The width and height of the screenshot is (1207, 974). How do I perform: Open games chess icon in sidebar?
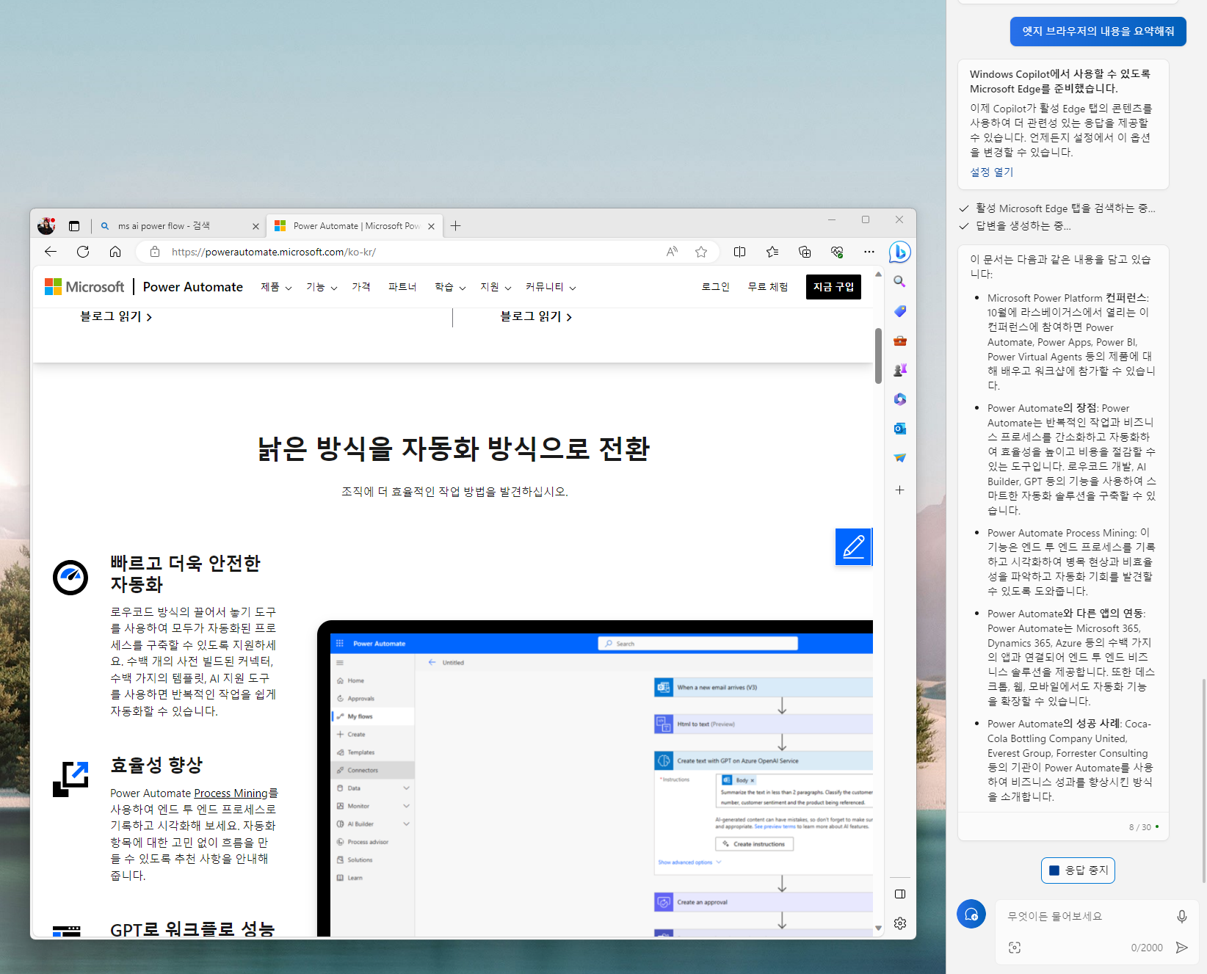[899, 370]
